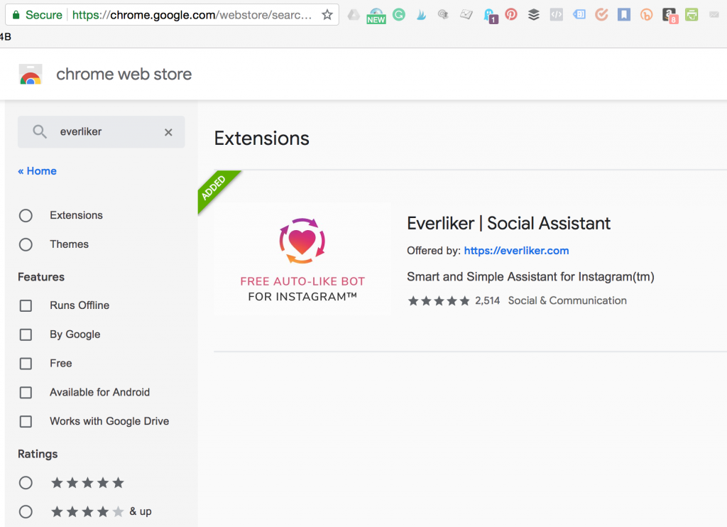The image size is (727, 527).
Task: Select the Extensions radio button
Action: click(26, 216)
